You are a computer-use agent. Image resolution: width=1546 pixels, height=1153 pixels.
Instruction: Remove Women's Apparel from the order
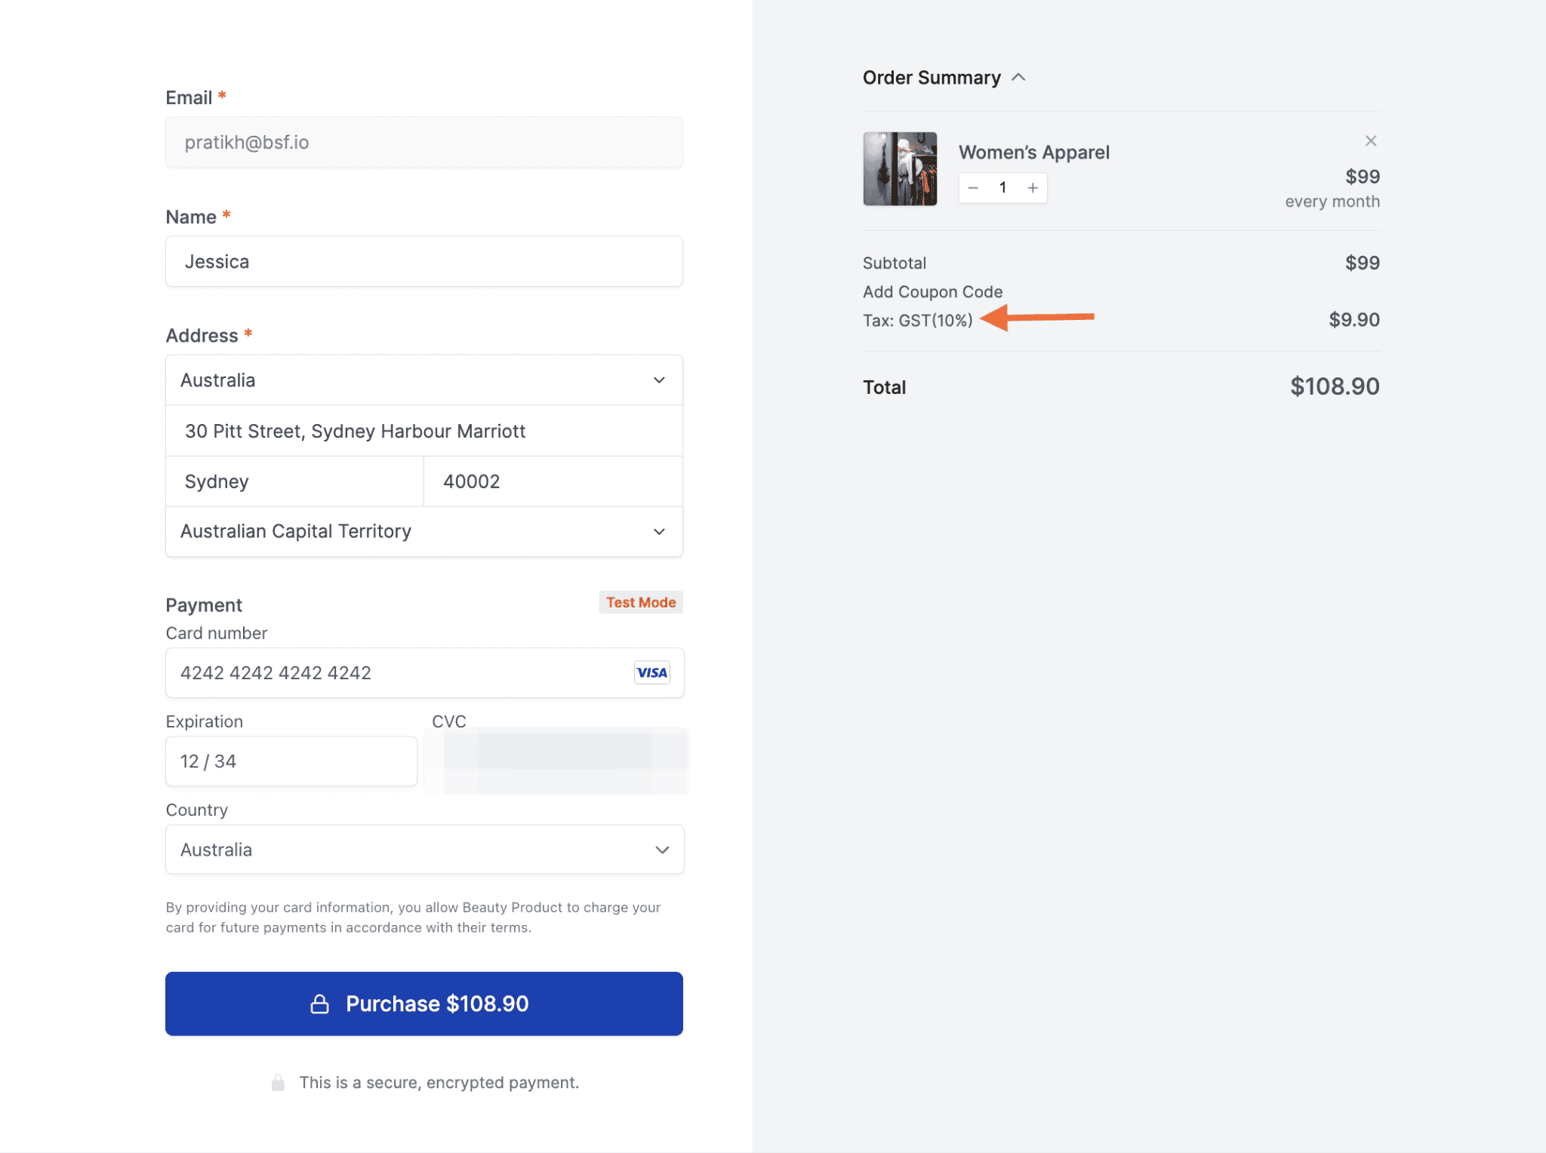[x=1371, y=141]
